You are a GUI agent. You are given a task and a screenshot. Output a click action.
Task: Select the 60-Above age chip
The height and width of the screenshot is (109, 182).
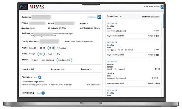[x=62, y=48]
